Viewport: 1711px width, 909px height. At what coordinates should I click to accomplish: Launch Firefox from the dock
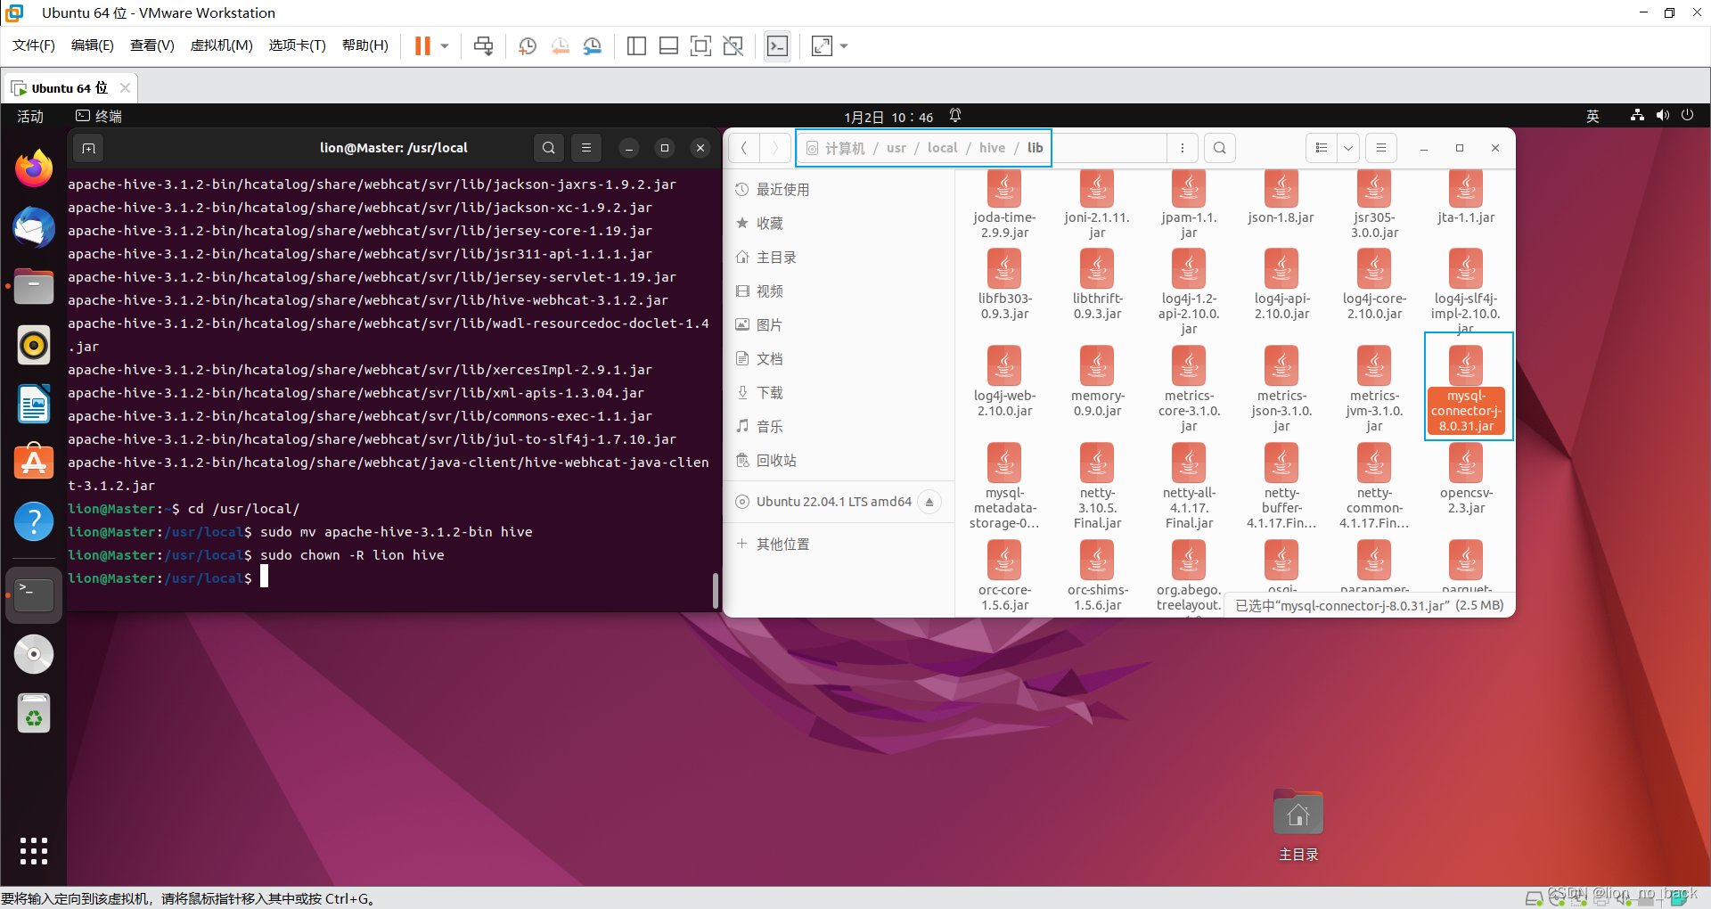[34, 168]
